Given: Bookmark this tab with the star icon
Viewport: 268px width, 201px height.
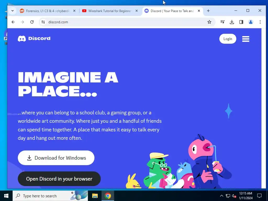Looking at the screenshot, I should [209, 22].
